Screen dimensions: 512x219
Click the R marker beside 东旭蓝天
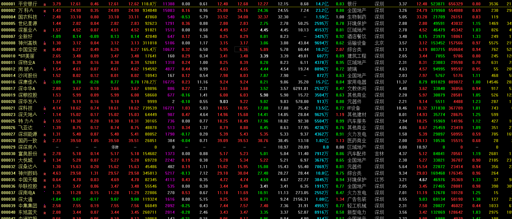click(45, 213)
